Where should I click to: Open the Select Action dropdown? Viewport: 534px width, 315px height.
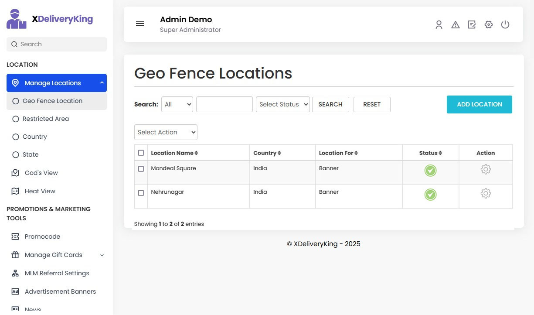[166, 132]
